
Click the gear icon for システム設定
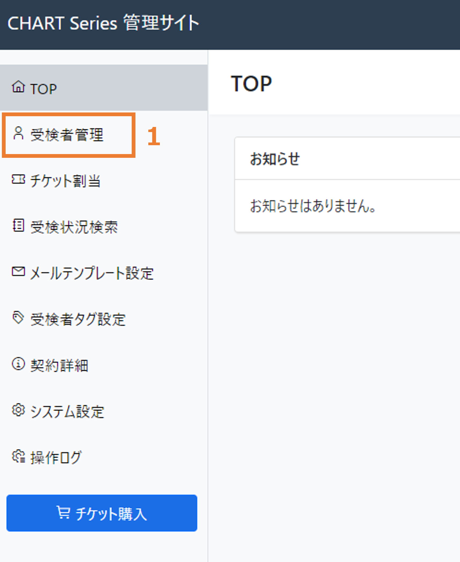click(x=18, y=410)
